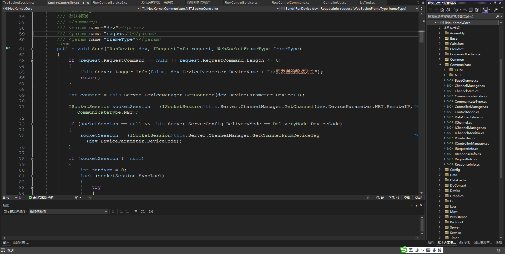
Task: Toggle output timestamps clock icon
Action: tap(151, 211)
